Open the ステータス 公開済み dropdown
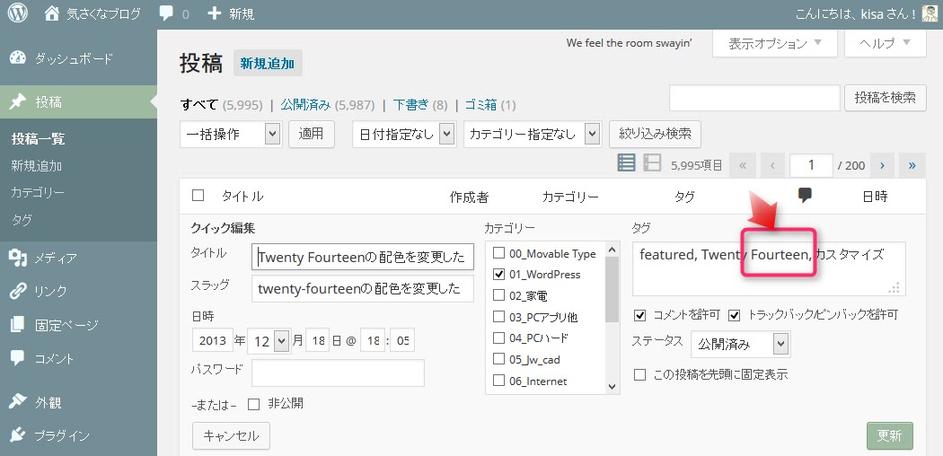Screen dimensions: 943x456 click(x=740, y=345)
